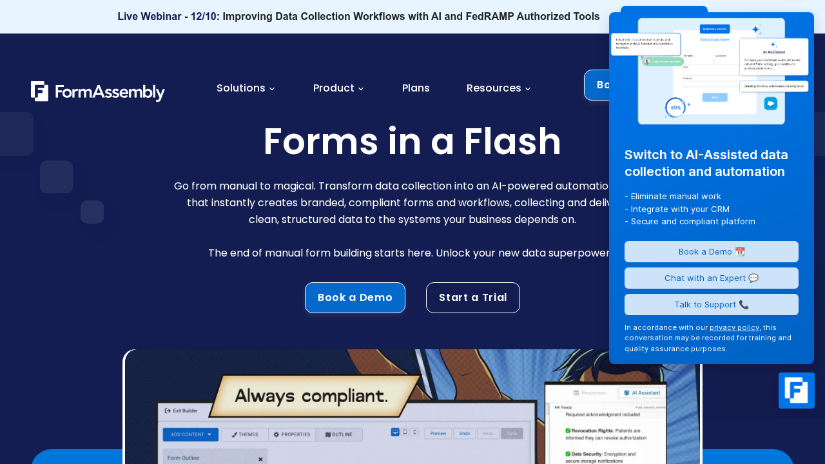Click the Outline icon in the builder toolbar
This screenshot has width=825, height=464.
click(329, 434)
